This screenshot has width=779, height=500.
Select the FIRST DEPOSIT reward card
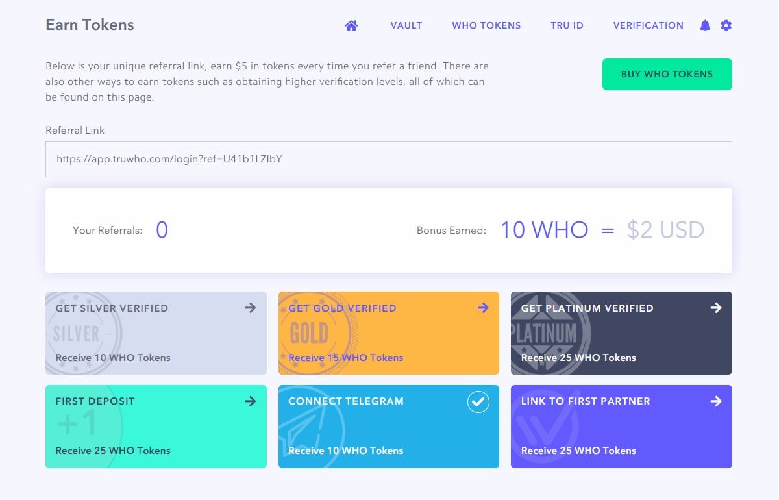tap(156, 427)
